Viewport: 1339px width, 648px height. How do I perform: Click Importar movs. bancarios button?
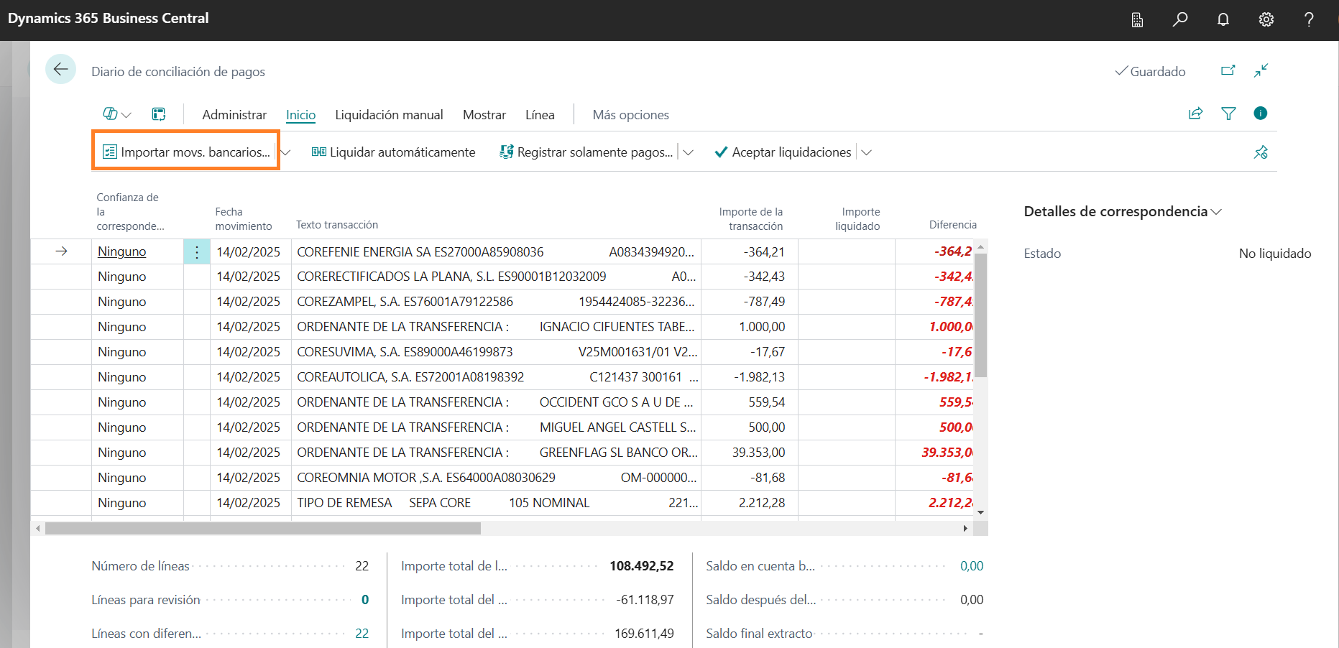(187, 152)
